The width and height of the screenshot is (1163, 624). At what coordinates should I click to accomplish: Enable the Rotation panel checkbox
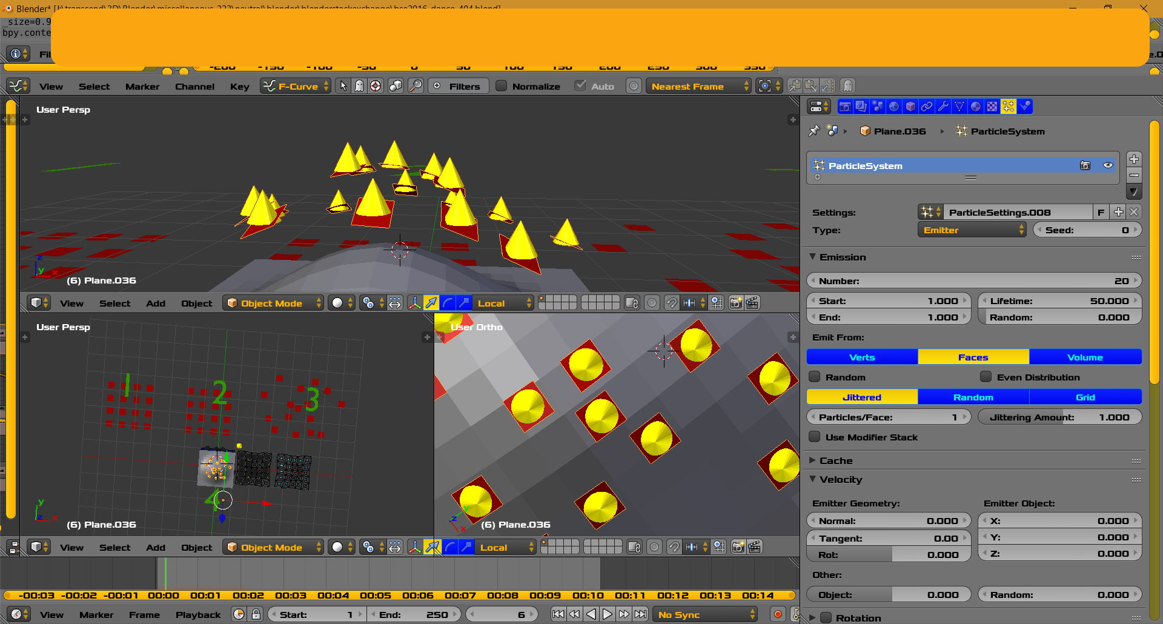pyautogui.click(x=826, y=618)
